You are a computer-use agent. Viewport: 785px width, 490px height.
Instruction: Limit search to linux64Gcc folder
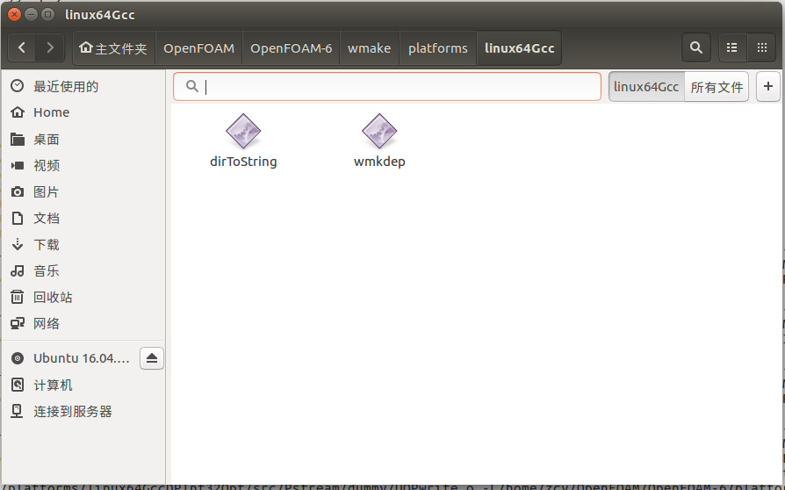pyautogui.click(x=646, y=87)
